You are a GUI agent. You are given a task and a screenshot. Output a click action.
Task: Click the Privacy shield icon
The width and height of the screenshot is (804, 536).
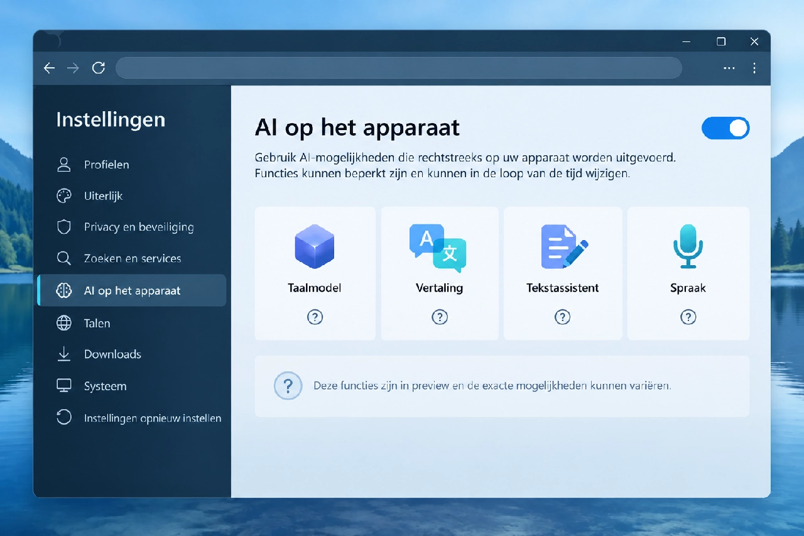click(64, 227)
